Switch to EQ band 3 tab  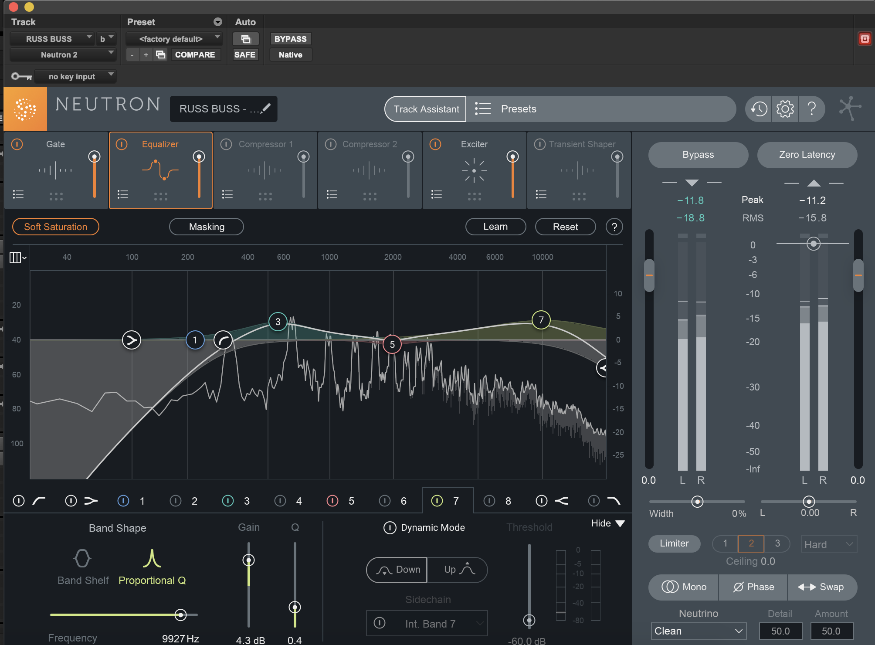[237, 501]
